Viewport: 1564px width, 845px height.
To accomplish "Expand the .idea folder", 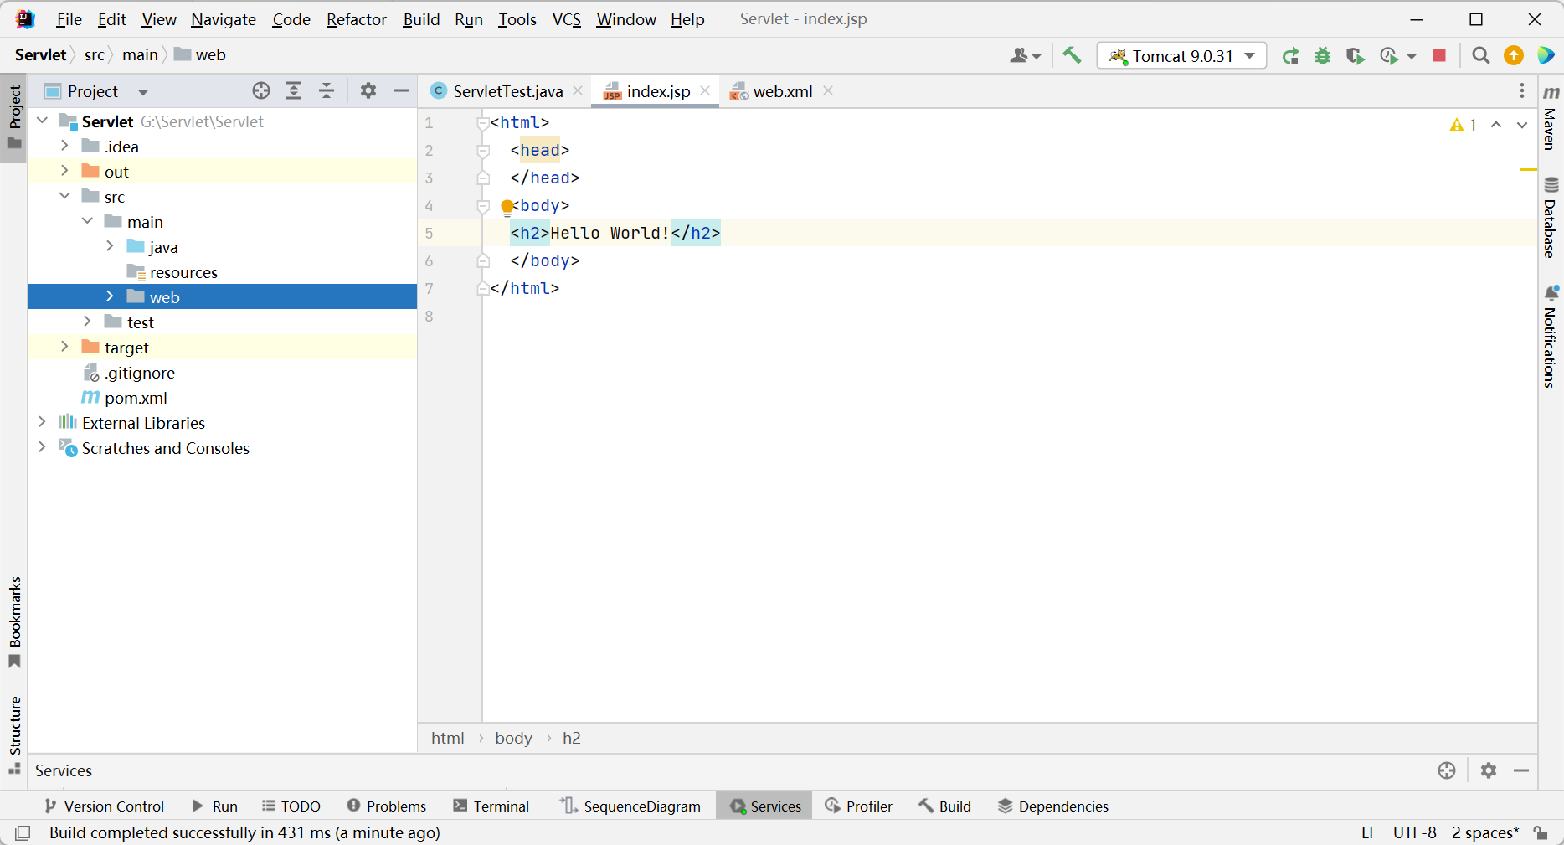I will tap(64, 147).
